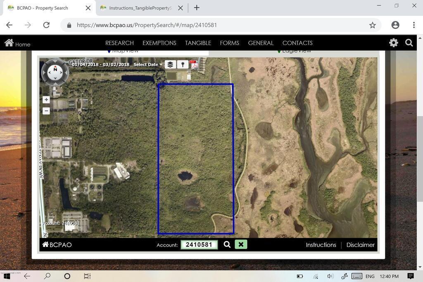
Task: Click the map pin marker tool
Action: (x=183, y=64)
